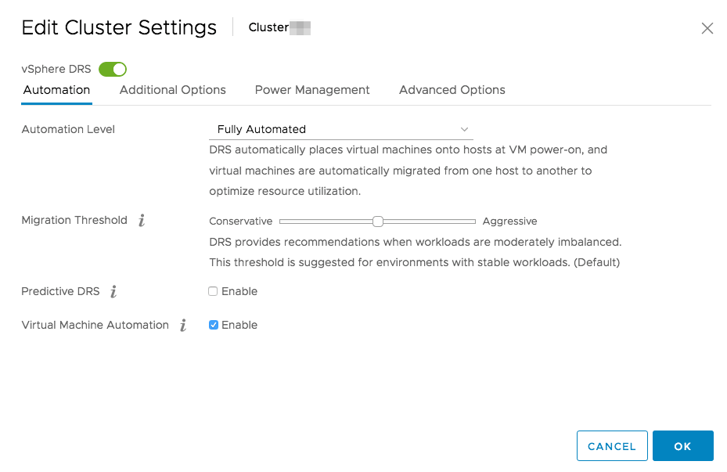This screenshot has width=727, height=472.
Task: Click the Virtual Machine Automation info icon
Action: 183,326
